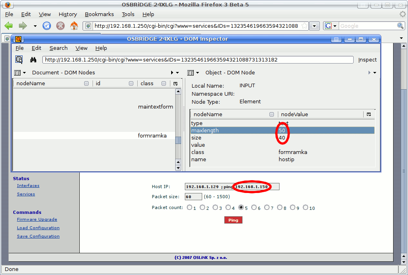Open the DOM Inspector View menu
Screen dimensions: 408x275
pyautogui.click(x=81, y=48)
